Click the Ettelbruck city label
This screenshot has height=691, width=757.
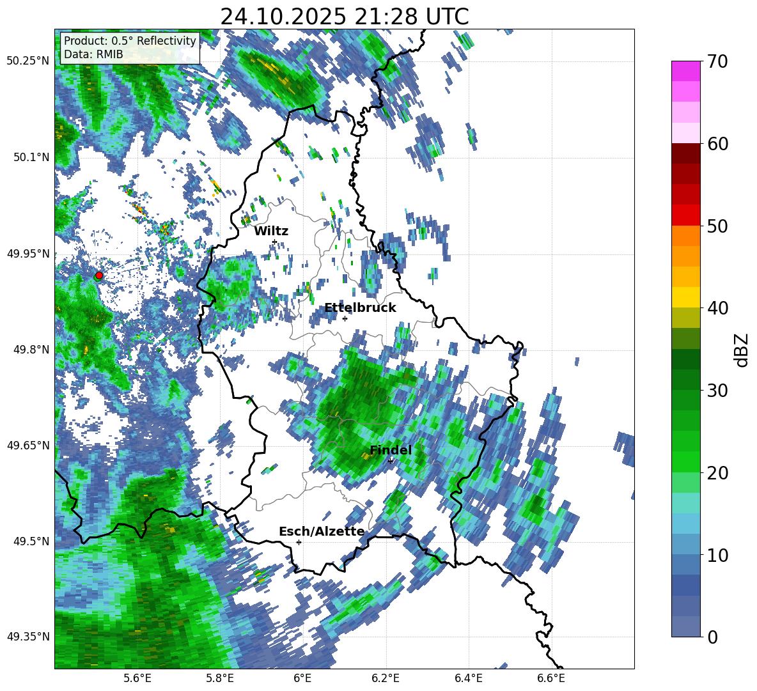click(360, 308)
